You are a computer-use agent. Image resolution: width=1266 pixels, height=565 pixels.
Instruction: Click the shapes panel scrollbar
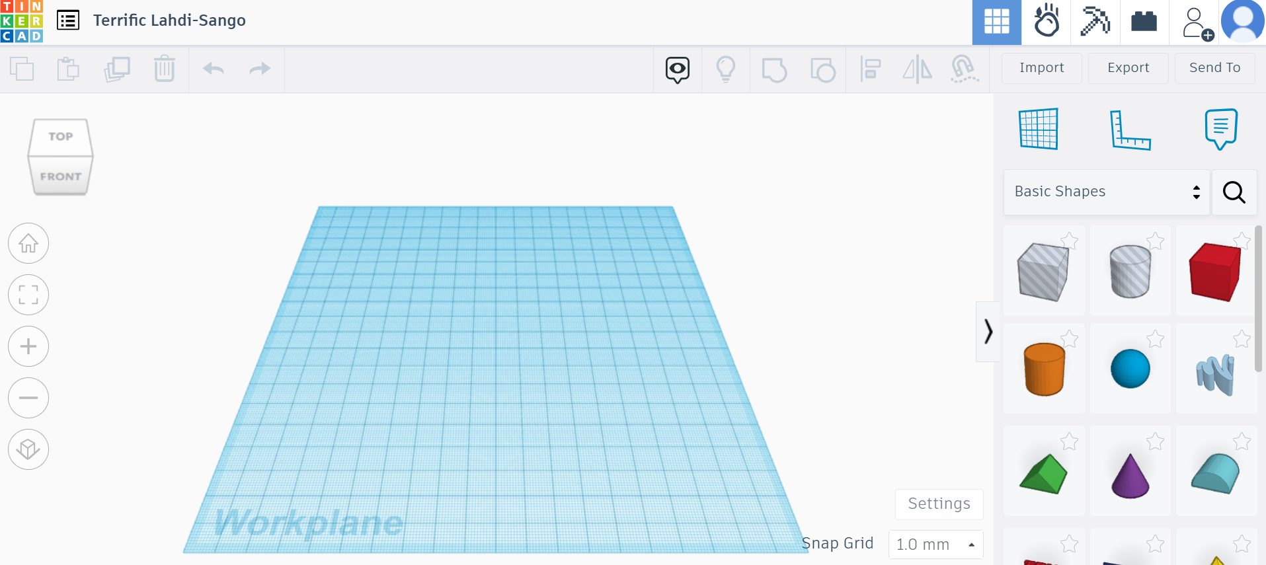pyautogui.click(x=1259, y=299)
